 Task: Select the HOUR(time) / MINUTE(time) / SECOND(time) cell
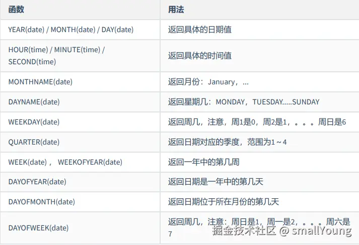pyautogui.click(x=56, y=56)
